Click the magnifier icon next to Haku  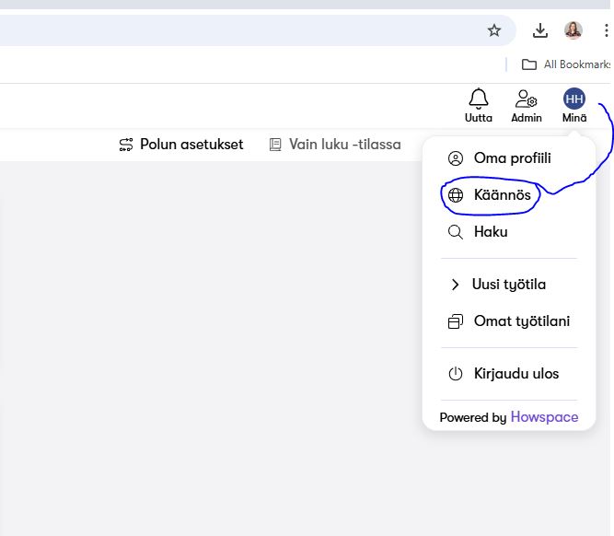(455, 232)
